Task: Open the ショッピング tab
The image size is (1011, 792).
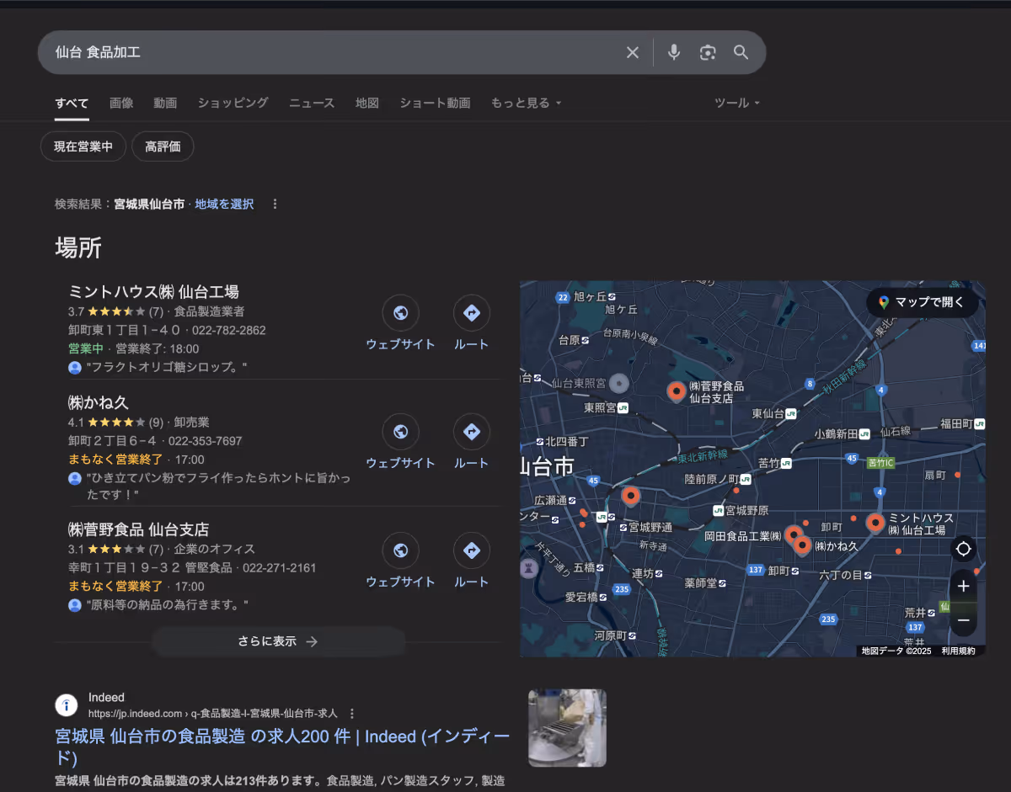Action: coord(233,103)
